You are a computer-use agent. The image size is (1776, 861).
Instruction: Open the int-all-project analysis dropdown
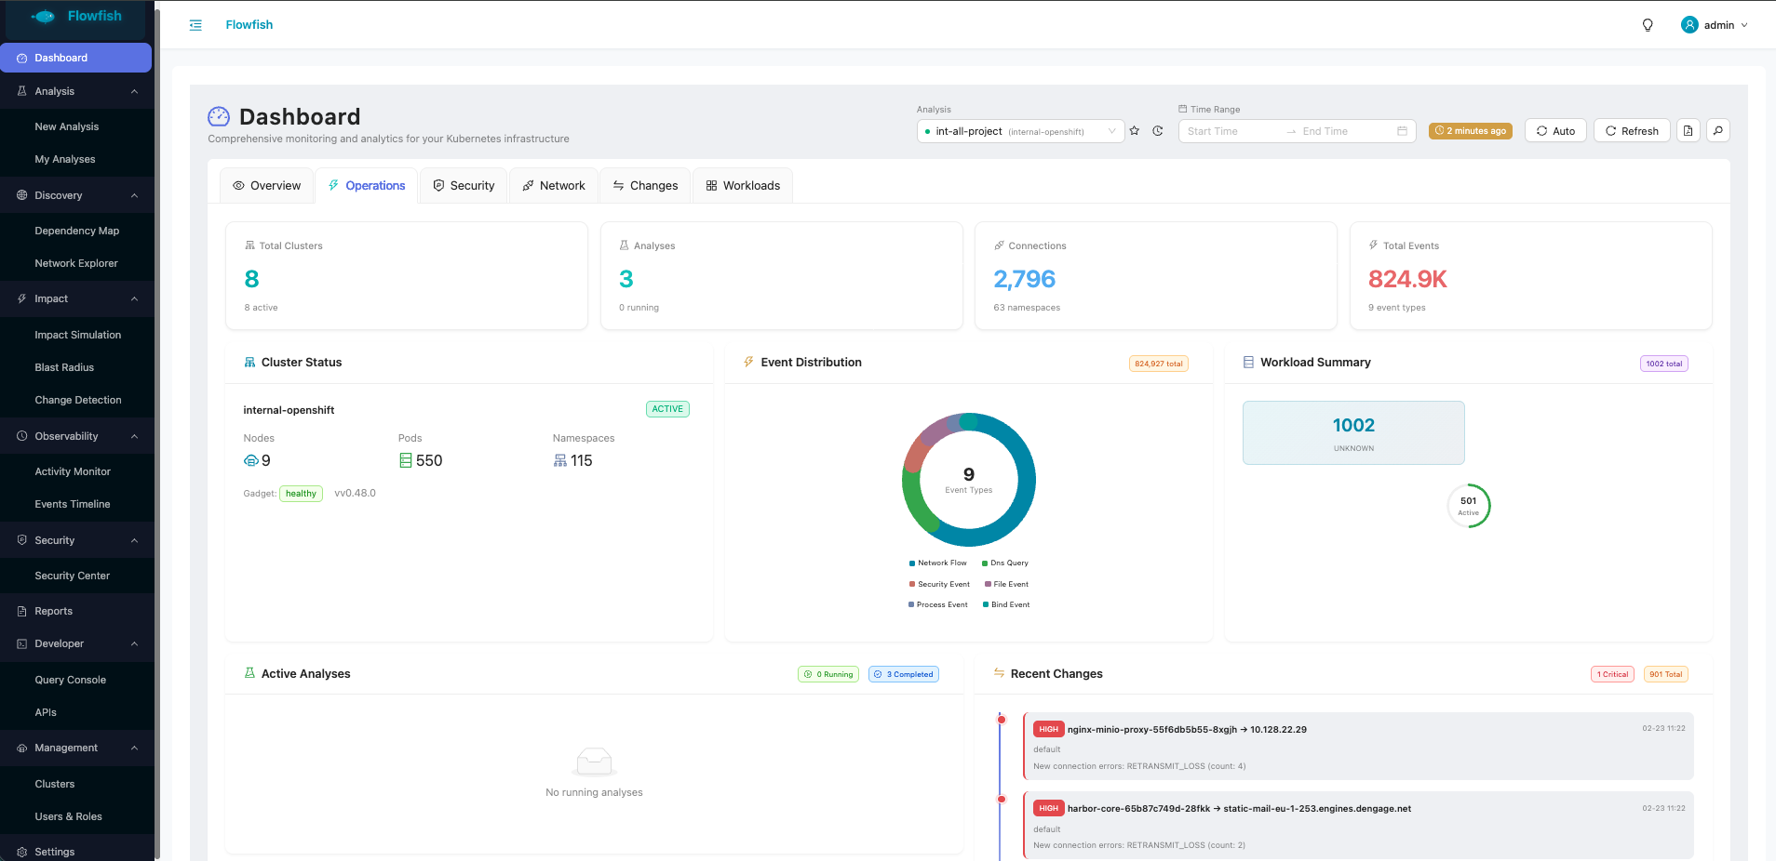click(1020, 131)
